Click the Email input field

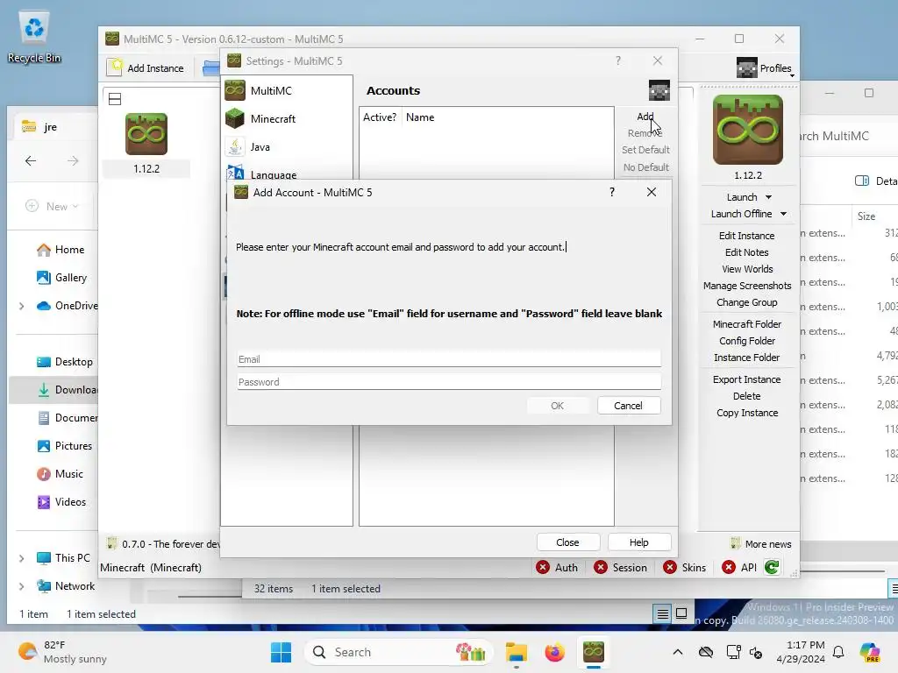tap(449, 358)
